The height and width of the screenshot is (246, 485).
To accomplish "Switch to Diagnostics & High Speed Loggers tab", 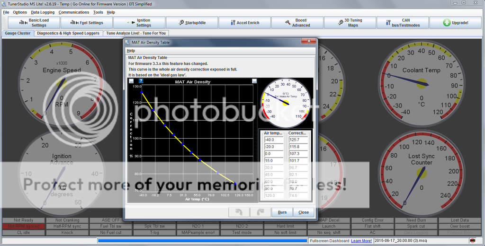I will (x=68, y=34).
